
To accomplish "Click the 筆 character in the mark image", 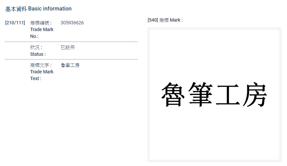I will tap(201, 94).
